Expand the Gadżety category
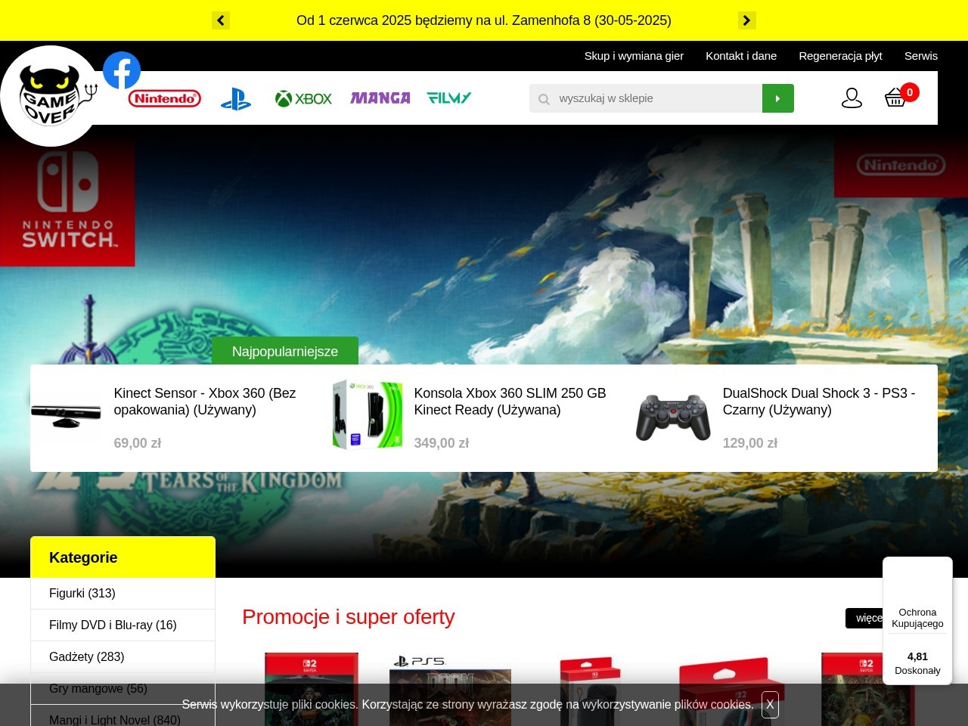Screen dimensions: 968x726 point(86,656)
